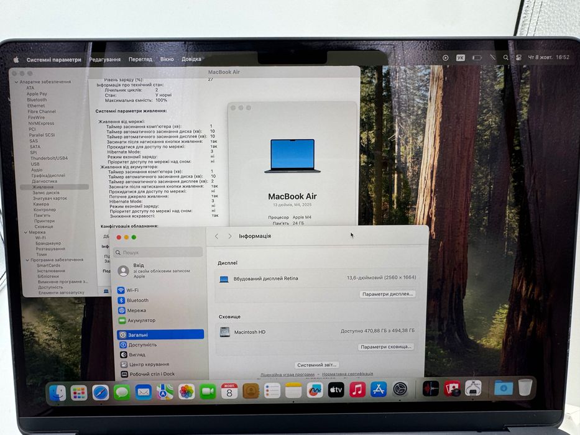Image resolution: width=580 pixels, height=435 pixels.
Task: Open Voice Memos in the Dock
Action: point(431,389)
